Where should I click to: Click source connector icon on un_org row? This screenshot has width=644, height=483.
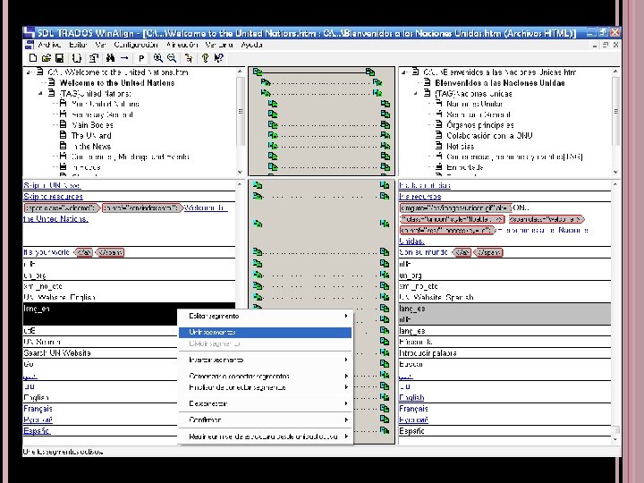tap(258, 275)
